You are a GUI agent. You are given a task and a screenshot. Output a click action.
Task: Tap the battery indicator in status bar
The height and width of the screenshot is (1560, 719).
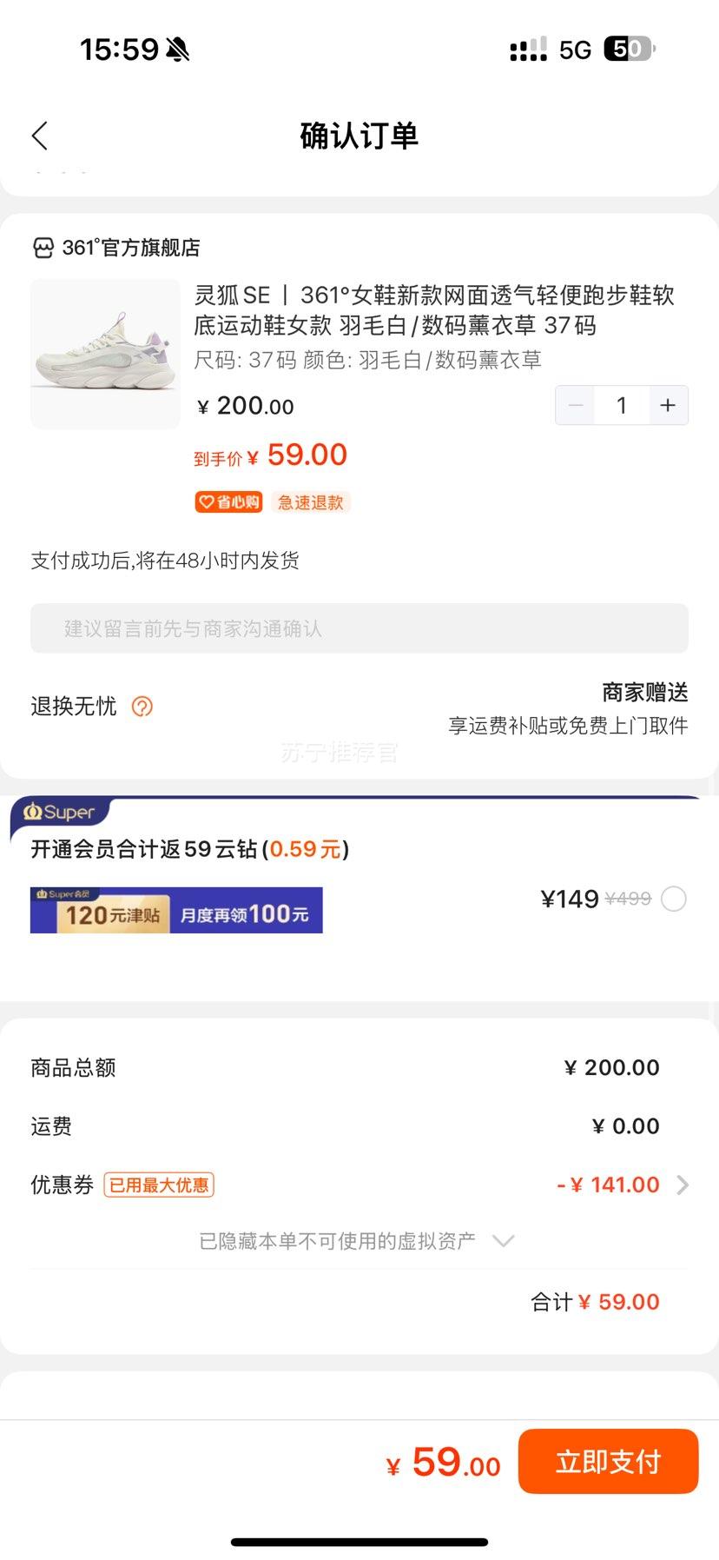click(x=629, y=50)
